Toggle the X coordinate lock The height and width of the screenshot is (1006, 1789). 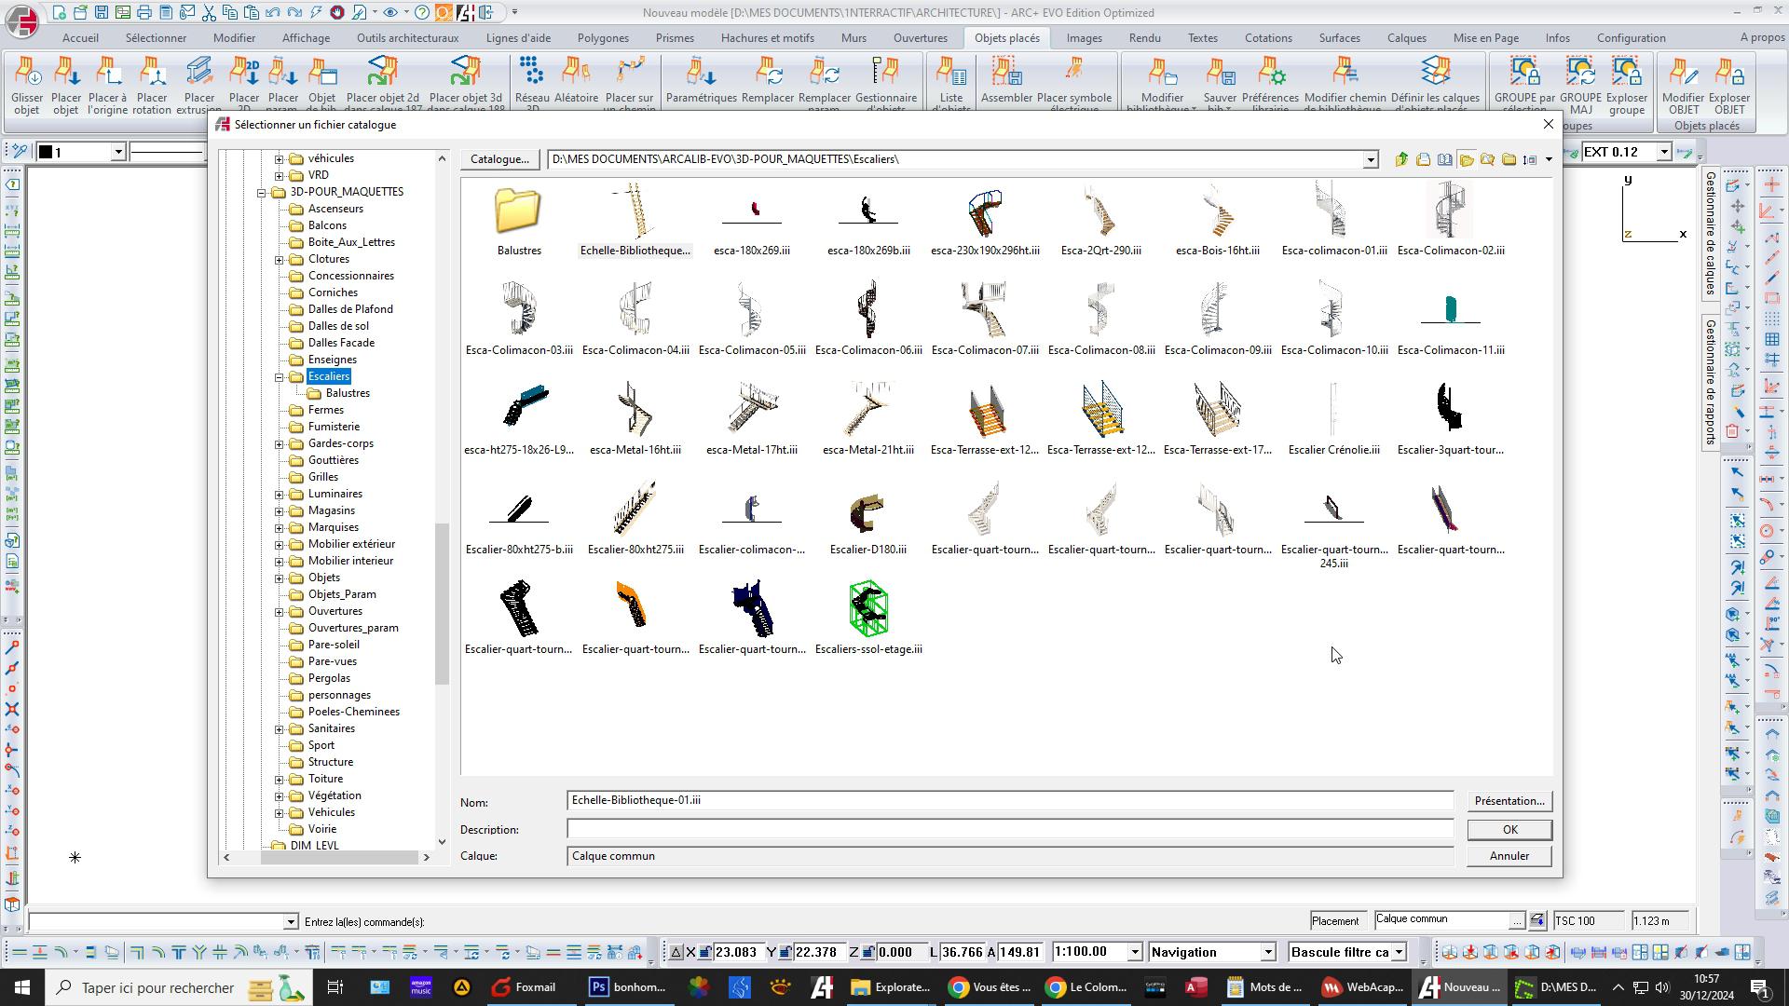click(x=705, y=952)
